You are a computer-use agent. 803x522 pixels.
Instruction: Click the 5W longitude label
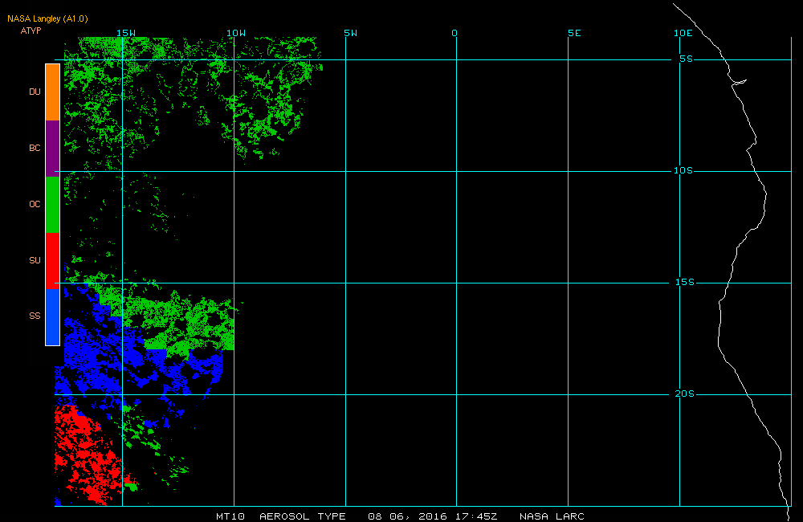[351, 33]
